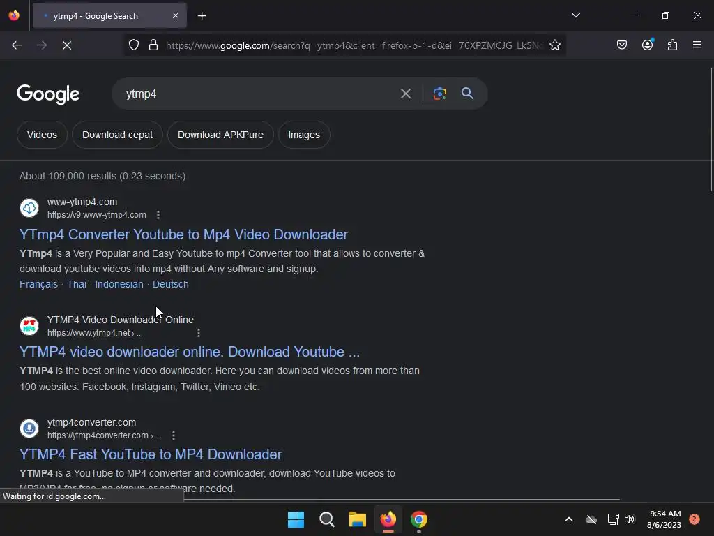Open the Firefox hamburger application menu
Viewport: 714px width, 536px height.
pyautogui.click(x=697, y=45)
